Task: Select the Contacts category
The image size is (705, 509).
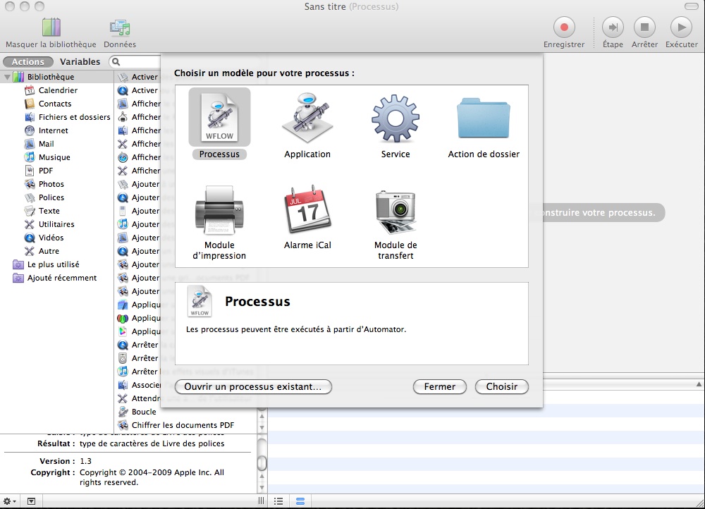Action: pyautogui.click(x=56, y=104)
